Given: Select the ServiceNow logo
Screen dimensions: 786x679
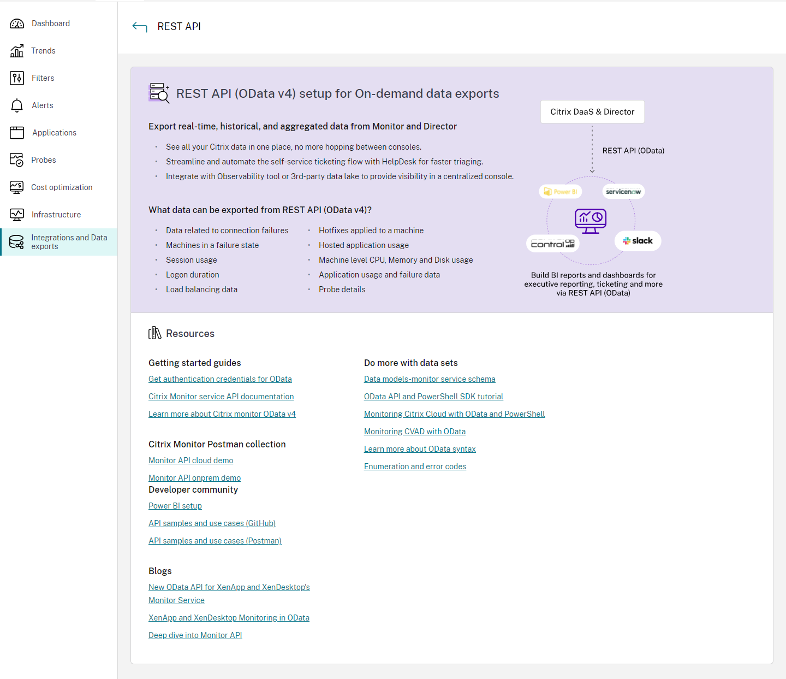Looking at the screenshot, I should (623, 191).
